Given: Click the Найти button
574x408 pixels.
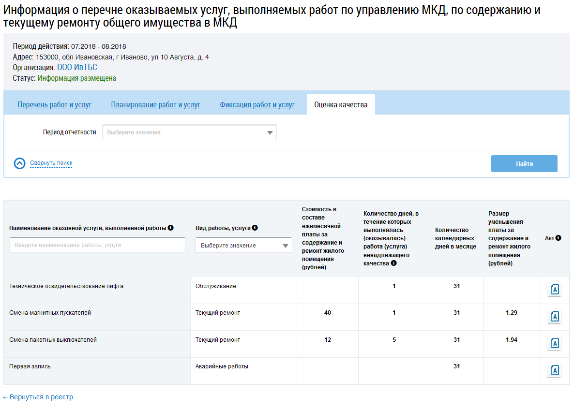Looking at the screenshot, I should click(x=524, y=164).
